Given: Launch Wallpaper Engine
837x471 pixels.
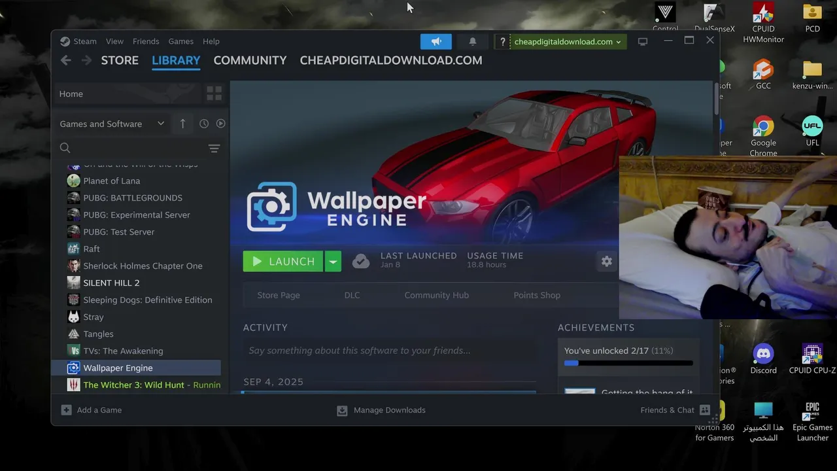Looking at the screenshot, I should (x=283, y=261).
